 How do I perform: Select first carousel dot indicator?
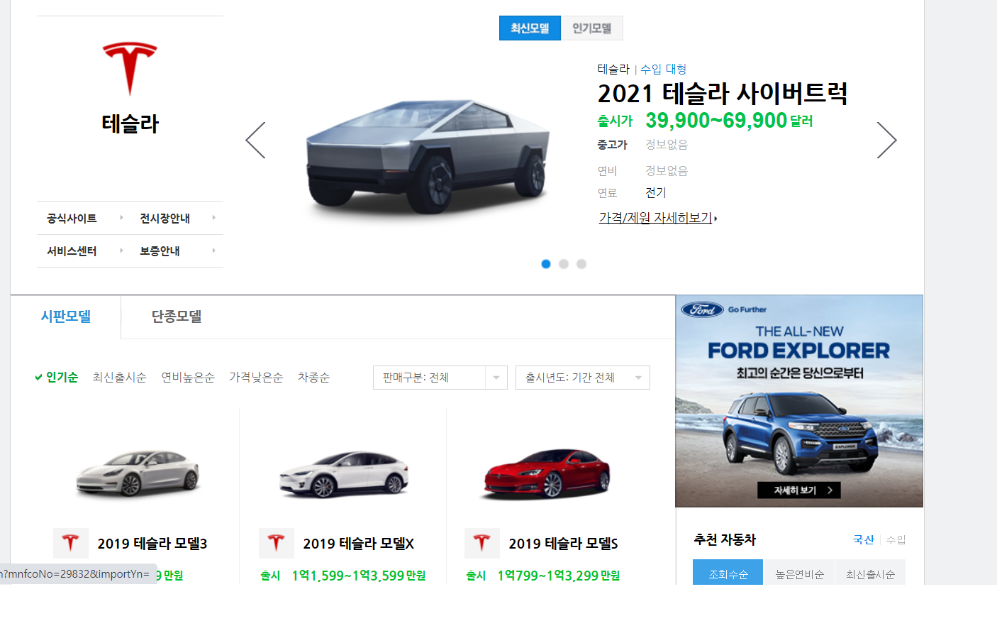[546, 264]
